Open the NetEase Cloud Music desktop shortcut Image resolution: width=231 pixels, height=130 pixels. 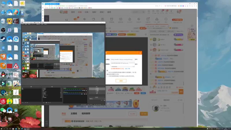click(x=3, y=102)
